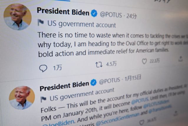Click the verified badge on the second tweet
188x126 pixels.
click(93, 83)
